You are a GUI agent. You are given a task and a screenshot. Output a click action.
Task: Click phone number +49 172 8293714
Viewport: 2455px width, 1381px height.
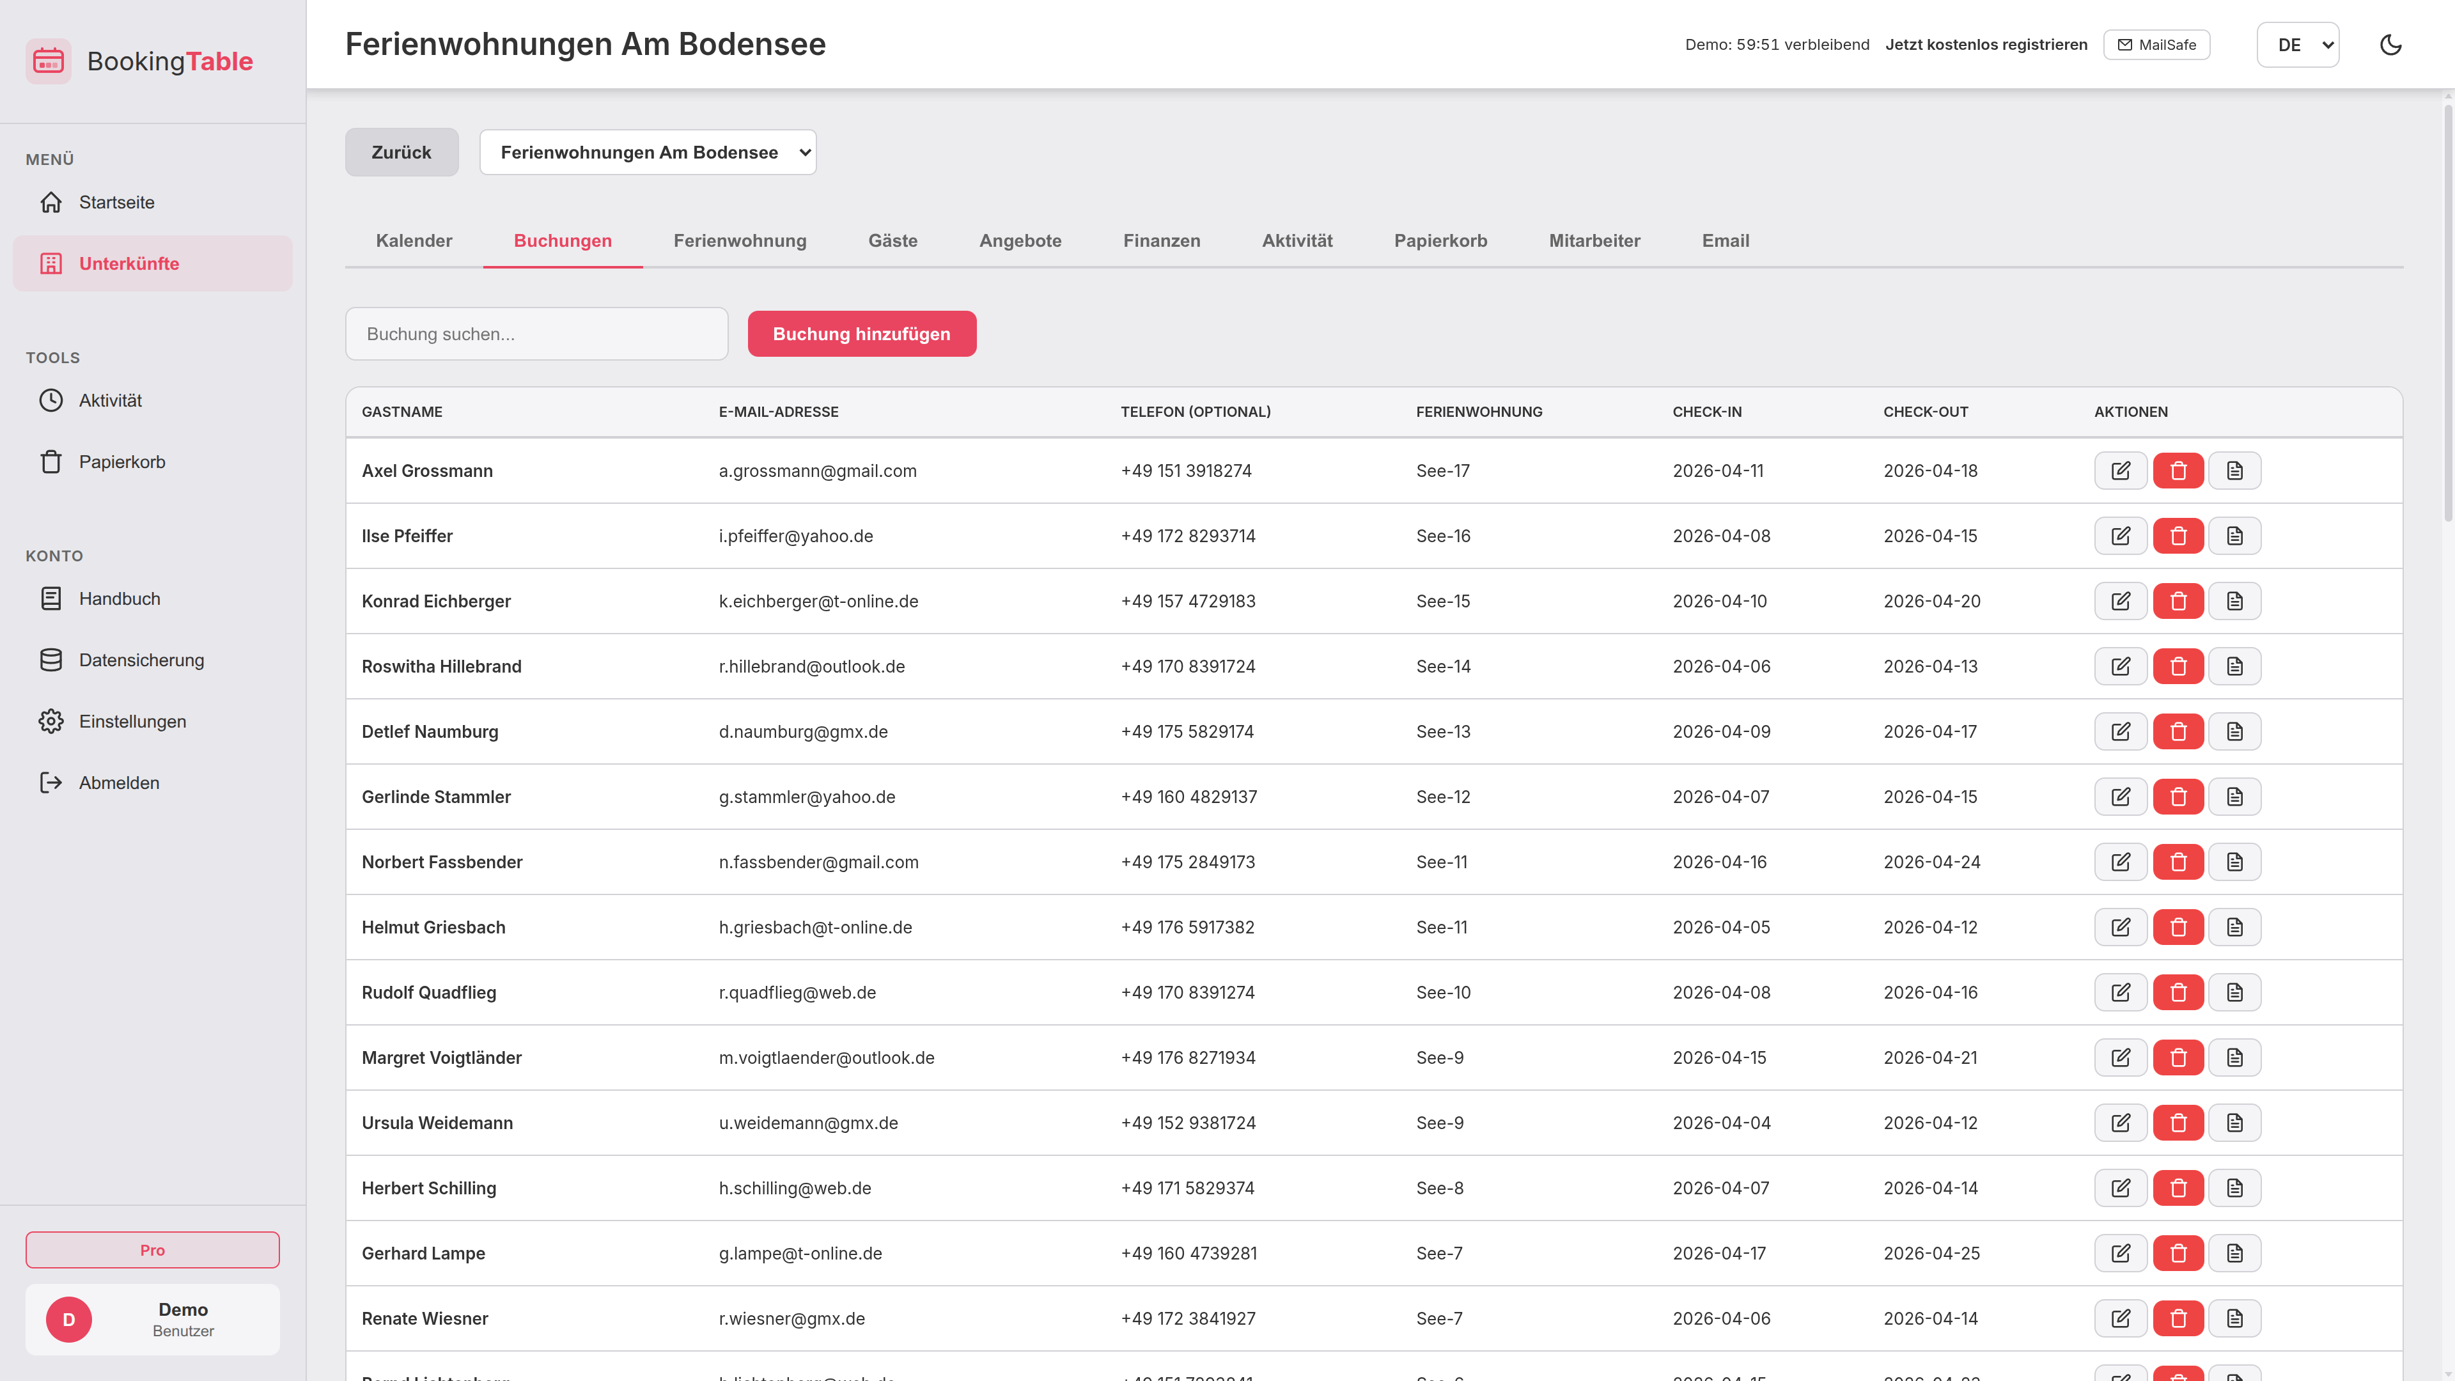[1187, 536]
